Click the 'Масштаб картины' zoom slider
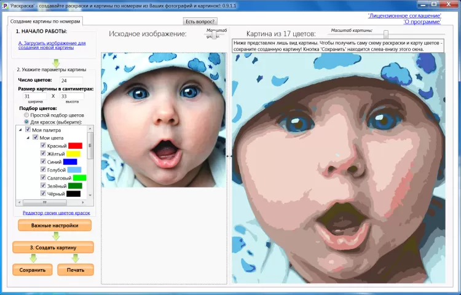Image resolution: width=461 pixels, height=295 pixels. (386, 34)
